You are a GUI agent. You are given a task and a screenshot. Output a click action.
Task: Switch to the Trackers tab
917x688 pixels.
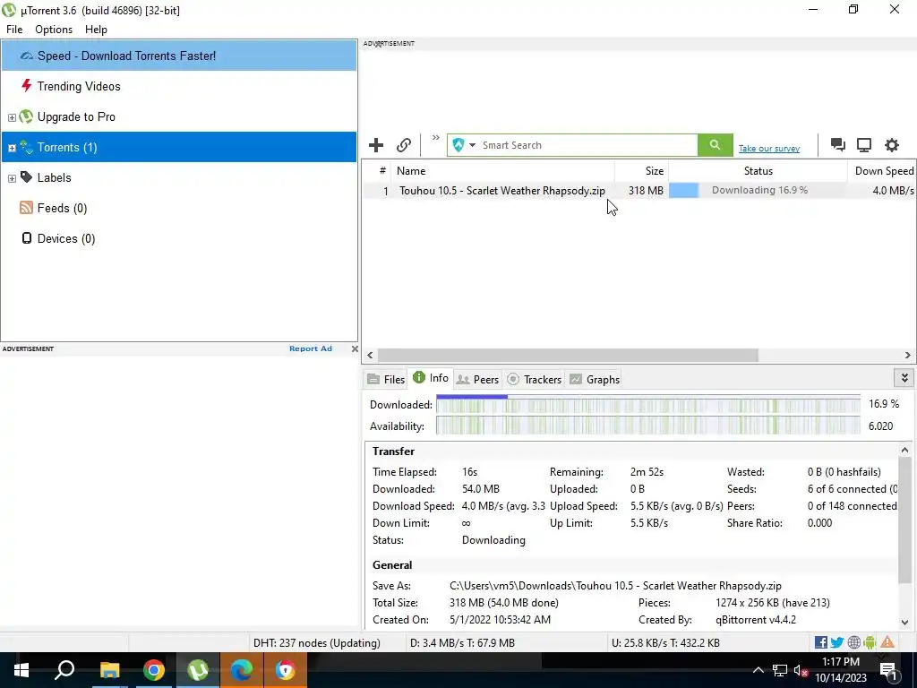pyautogui.click(x=534, y=379)
